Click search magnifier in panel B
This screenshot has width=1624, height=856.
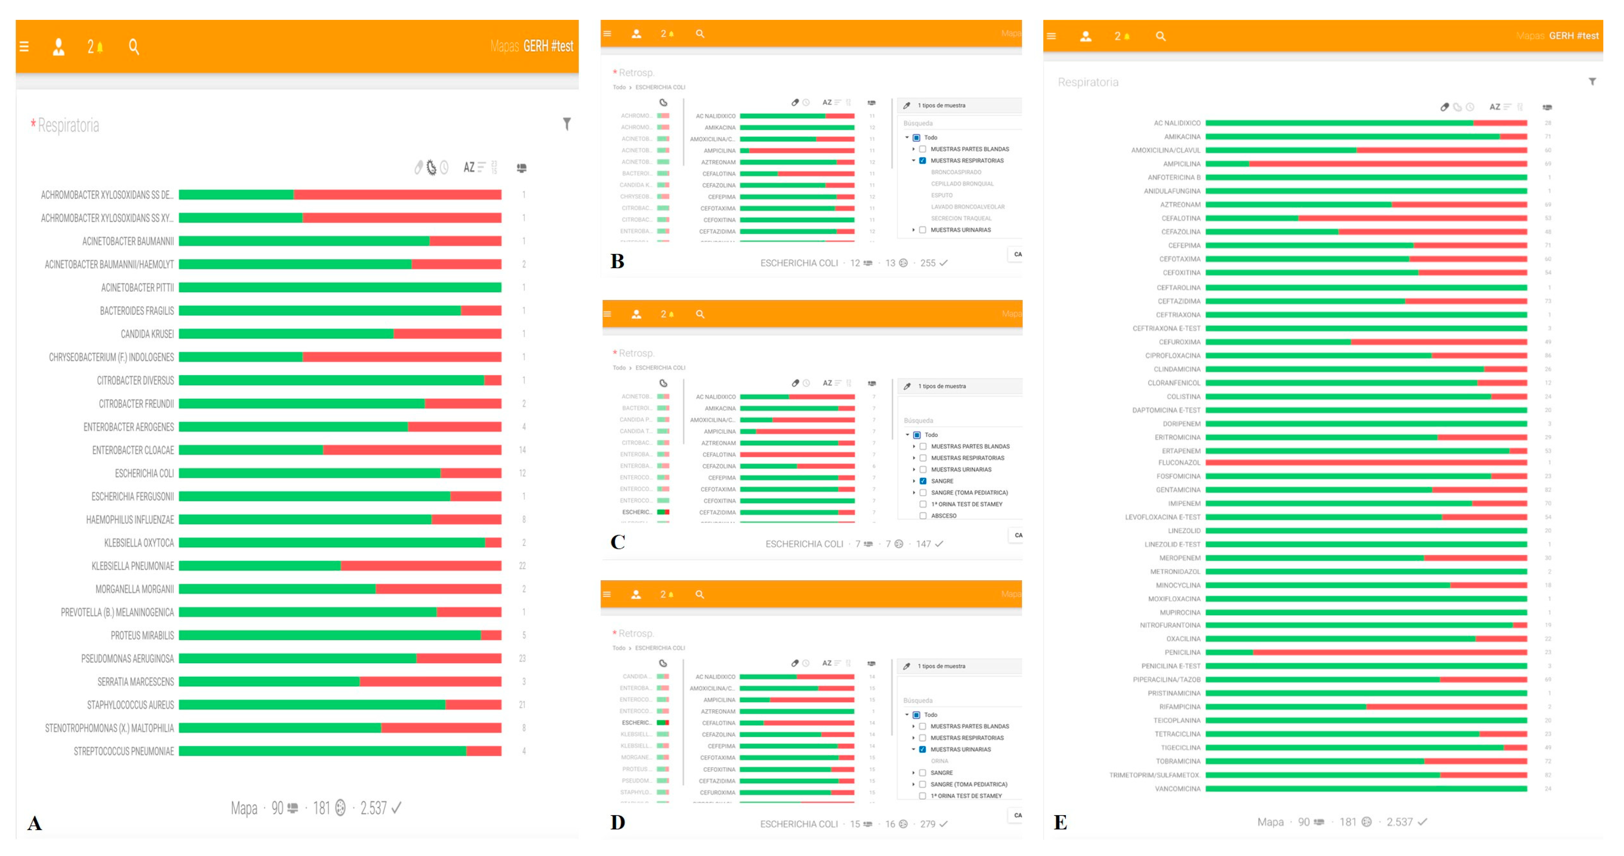[x=700, y=34]
